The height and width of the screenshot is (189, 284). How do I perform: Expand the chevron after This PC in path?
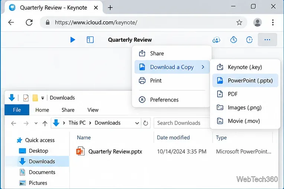coord(90,123)
